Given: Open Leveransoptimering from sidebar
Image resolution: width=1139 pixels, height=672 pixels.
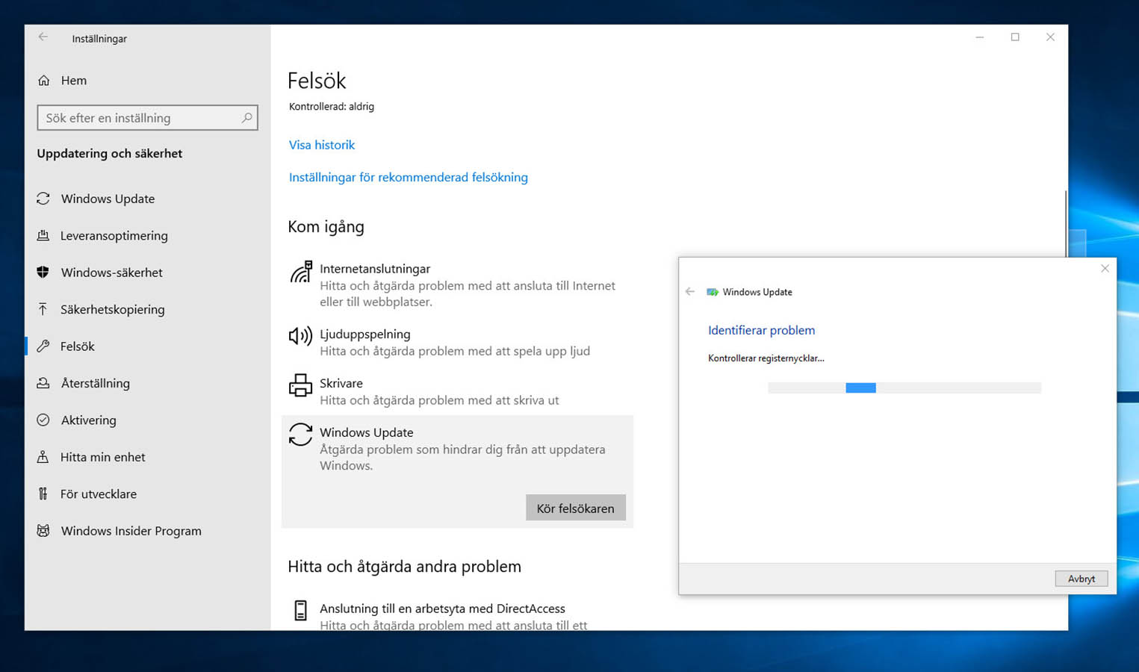Looking at the screenshot, I should pyautogui.click(x=45, y=235).
